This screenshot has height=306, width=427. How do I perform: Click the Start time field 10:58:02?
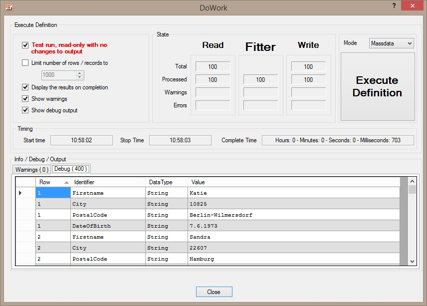(x=81, y=140)
